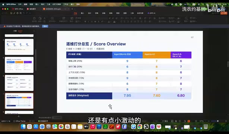Viewport: 229px width, 134px height.
Task: Open the 动画 ribbon tab
Action: pyautogui.click(x=104, y=13)
